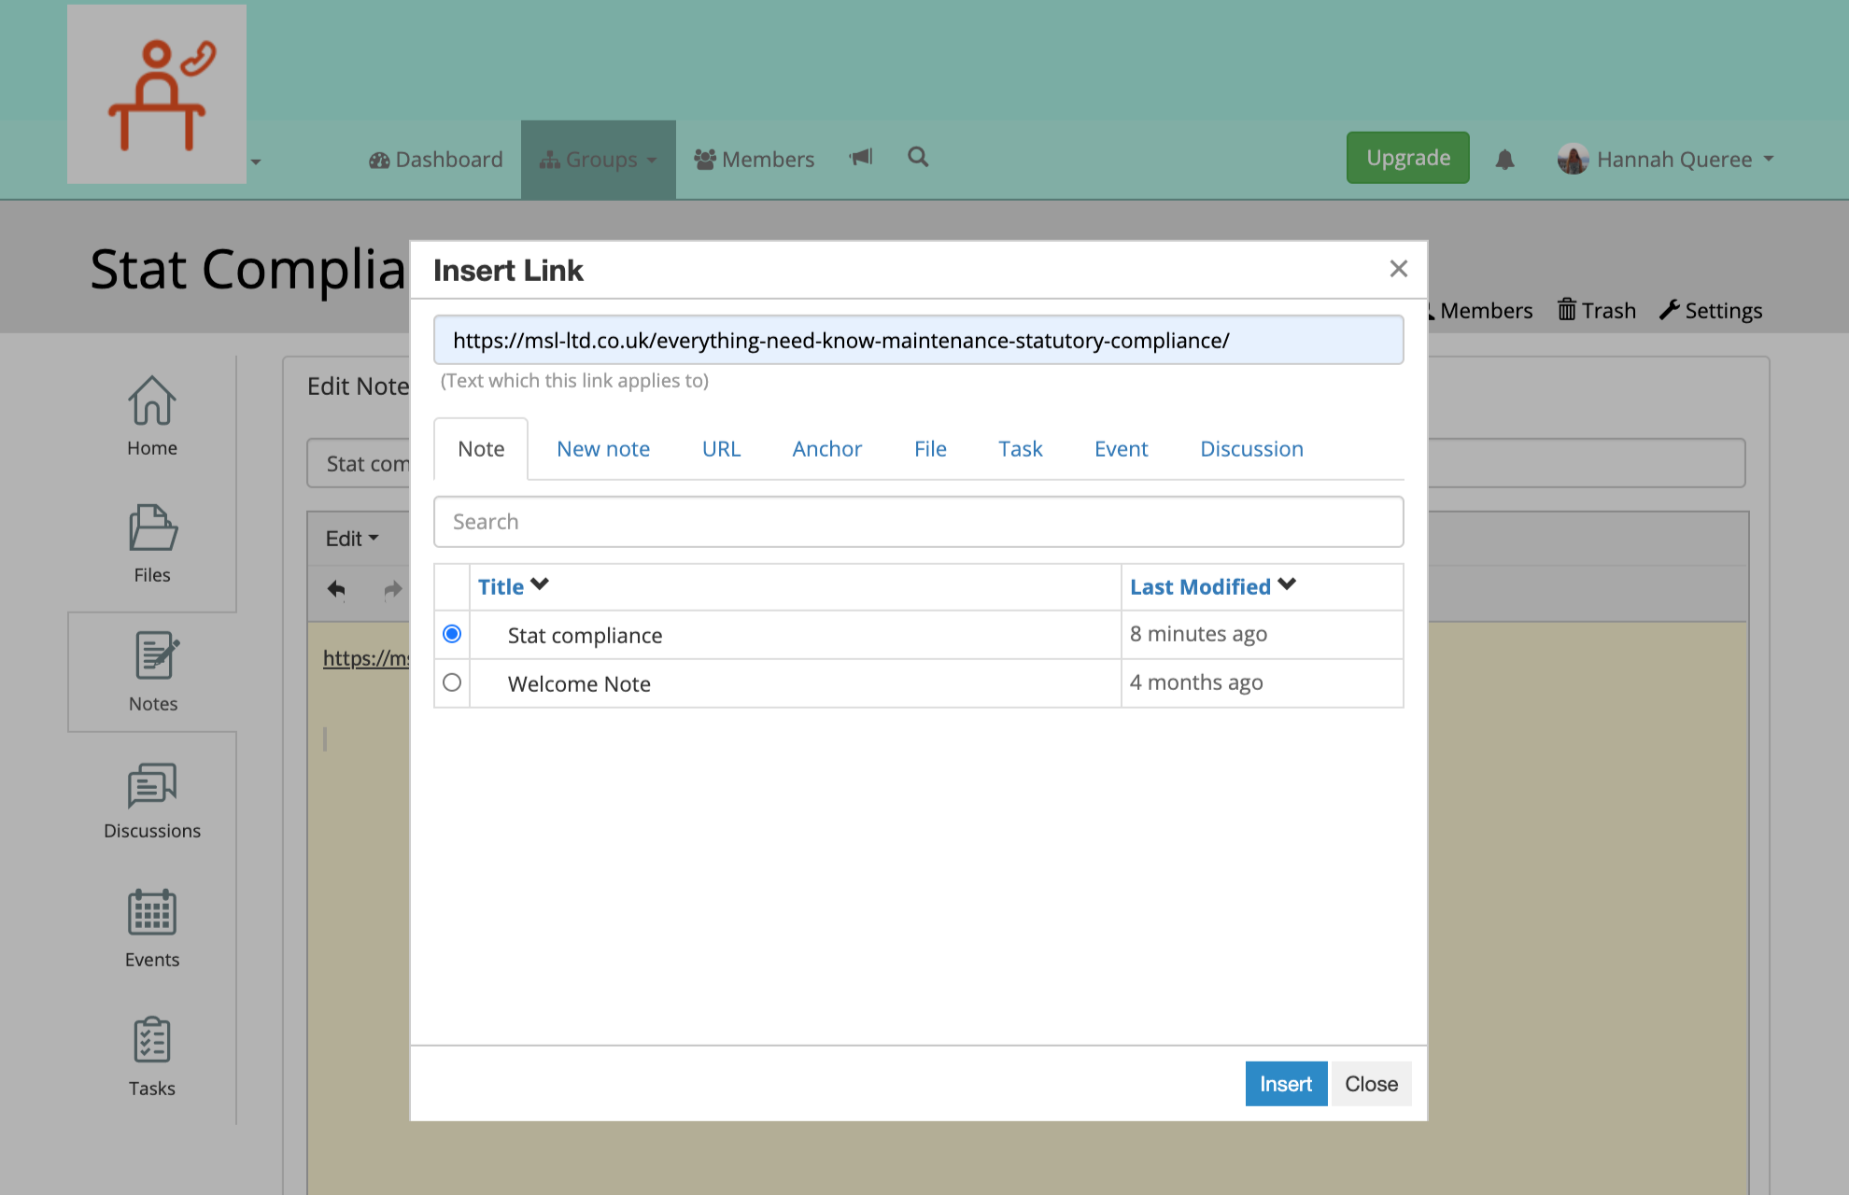Open the Edit dropdown in editor
Viewport: 1849px width, 1195px height.
click(x=352, y=539)
